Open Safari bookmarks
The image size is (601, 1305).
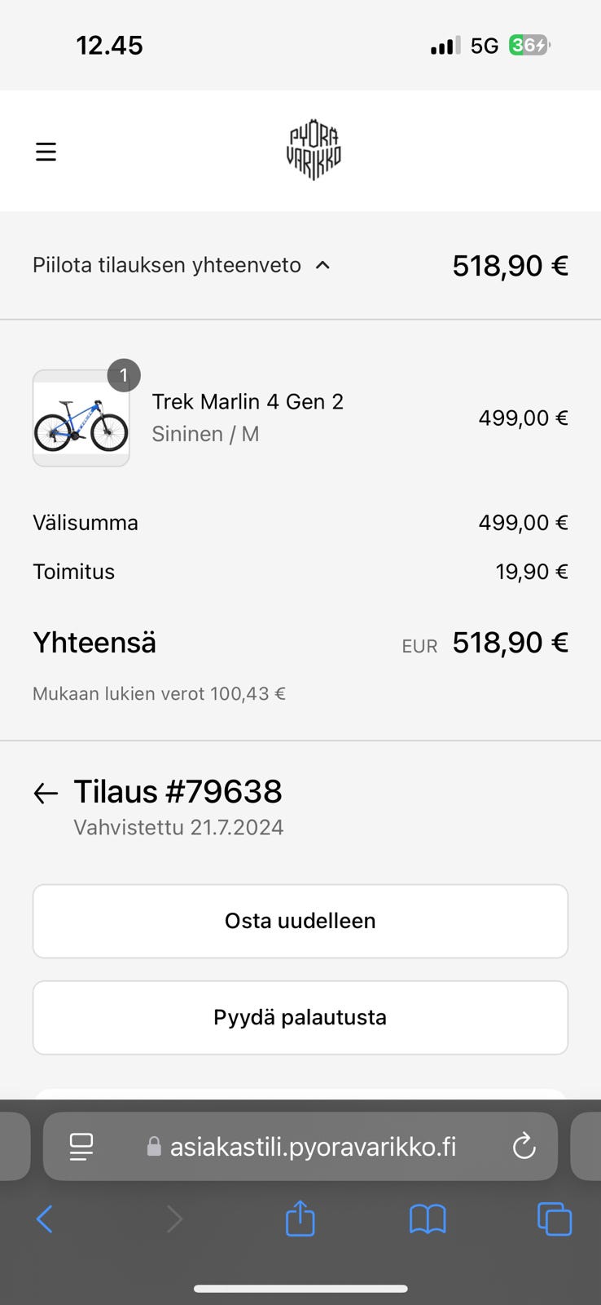tap(428, 1219)
